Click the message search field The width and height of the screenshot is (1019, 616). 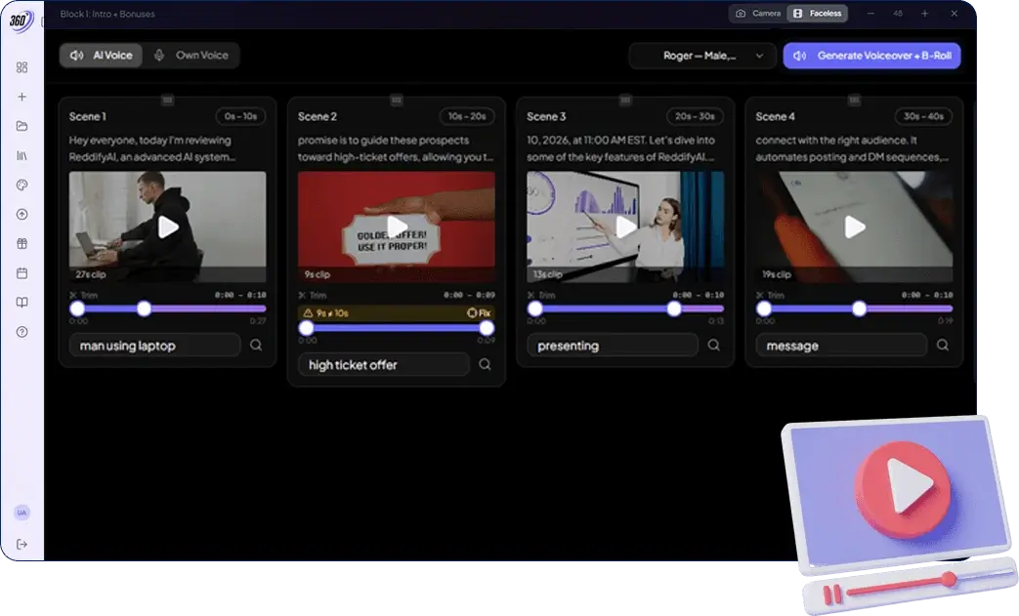841,346
